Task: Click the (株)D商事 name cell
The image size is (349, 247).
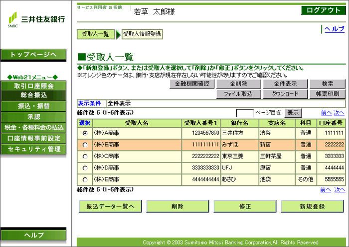Action: pos(137,168)
